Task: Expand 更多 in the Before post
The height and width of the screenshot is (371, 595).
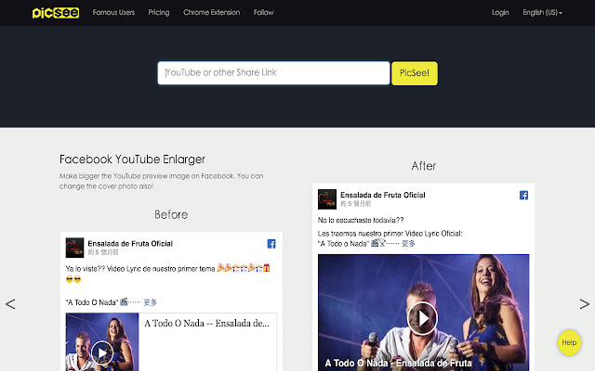Action: [150, 302]
